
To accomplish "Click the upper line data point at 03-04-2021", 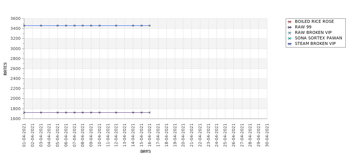I will click(41, 26).
